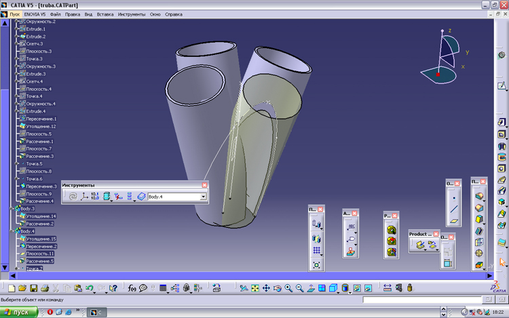The image size is (509, 318).
Task: Select the Formula f(x) tool
Action: point(133,289)
